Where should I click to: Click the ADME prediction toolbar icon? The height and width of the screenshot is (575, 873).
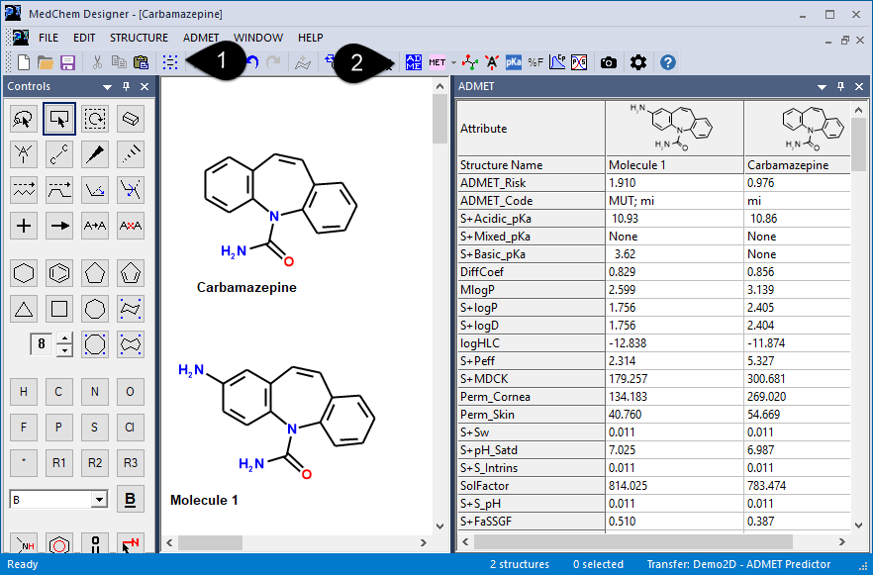(x=414, y=62)
